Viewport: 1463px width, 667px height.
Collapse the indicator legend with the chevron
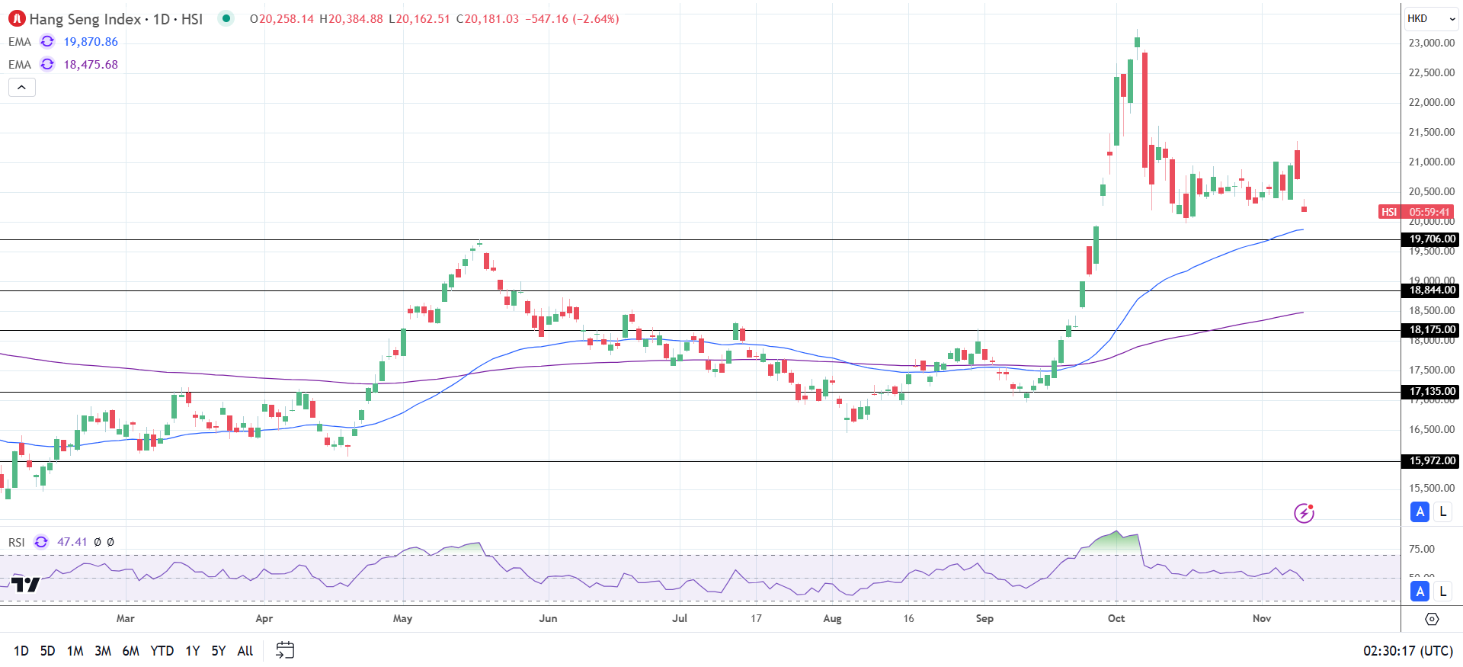[x=22, y=88]
